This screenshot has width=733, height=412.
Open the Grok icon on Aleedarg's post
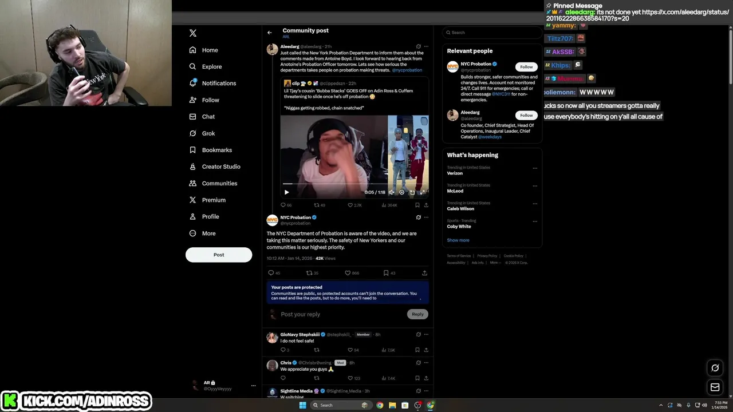point(418,46)
